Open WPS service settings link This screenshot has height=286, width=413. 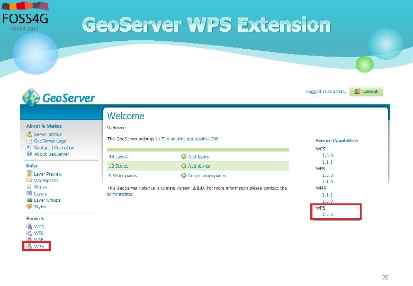pos(39,246)
